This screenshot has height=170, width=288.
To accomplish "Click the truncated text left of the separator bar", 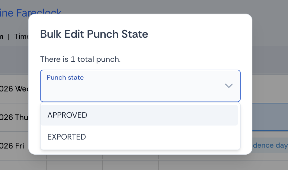I will pos(2,37).
